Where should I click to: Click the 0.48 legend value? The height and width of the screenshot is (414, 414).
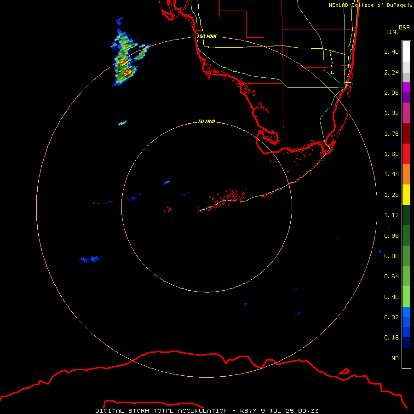(x=391, y=297)
